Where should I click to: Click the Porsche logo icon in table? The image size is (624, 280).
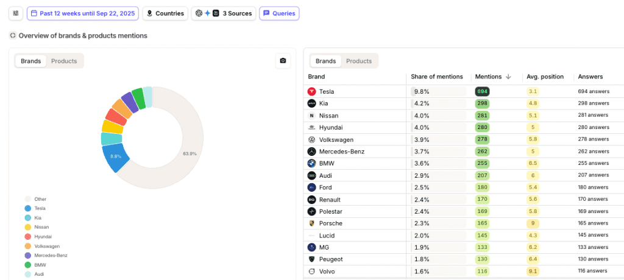[311, 223]
